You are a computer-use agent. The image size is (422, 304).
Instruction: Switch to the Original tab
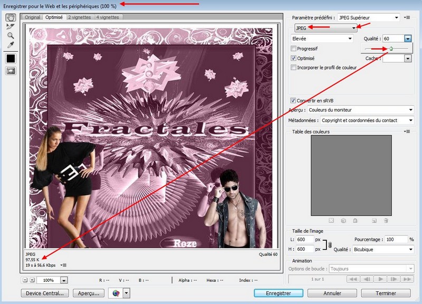(x=33, y=17)
